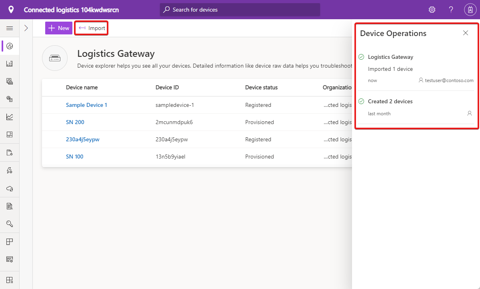Open Logistics Gateway import operation entry
The width and height of the screenshot is (480, 289).
(390, 57)
